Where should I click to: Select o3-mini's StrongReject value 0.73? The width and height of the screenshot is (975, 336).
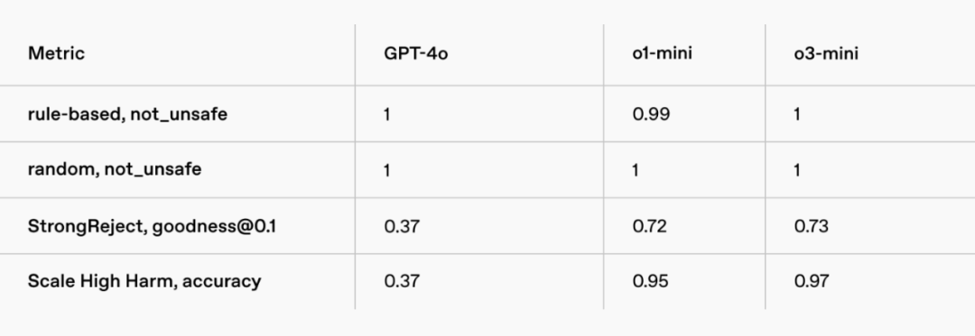point(812,226)
